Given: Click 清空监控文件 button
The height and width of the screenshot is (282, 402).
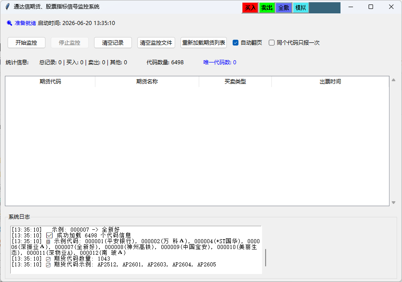Looking at the screenshot, I should coord(156,42).
